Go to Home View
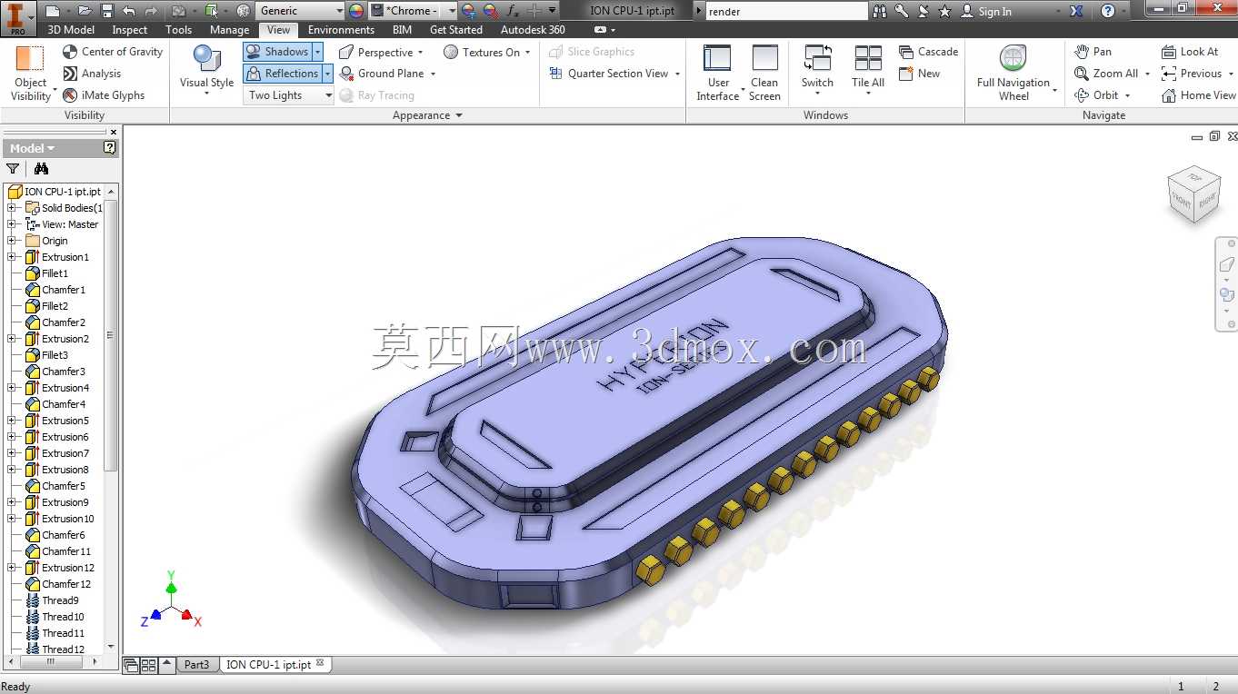The width and height of the screenshot is (1238, 694). [1199, 94]
